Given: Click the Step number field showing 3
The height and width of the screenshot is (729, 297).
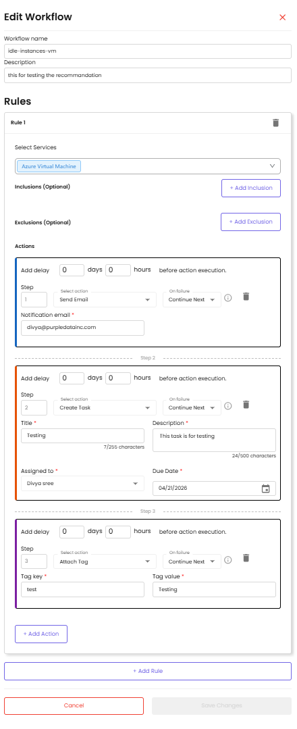Looking at the screenshot, I should pos(34,561).
